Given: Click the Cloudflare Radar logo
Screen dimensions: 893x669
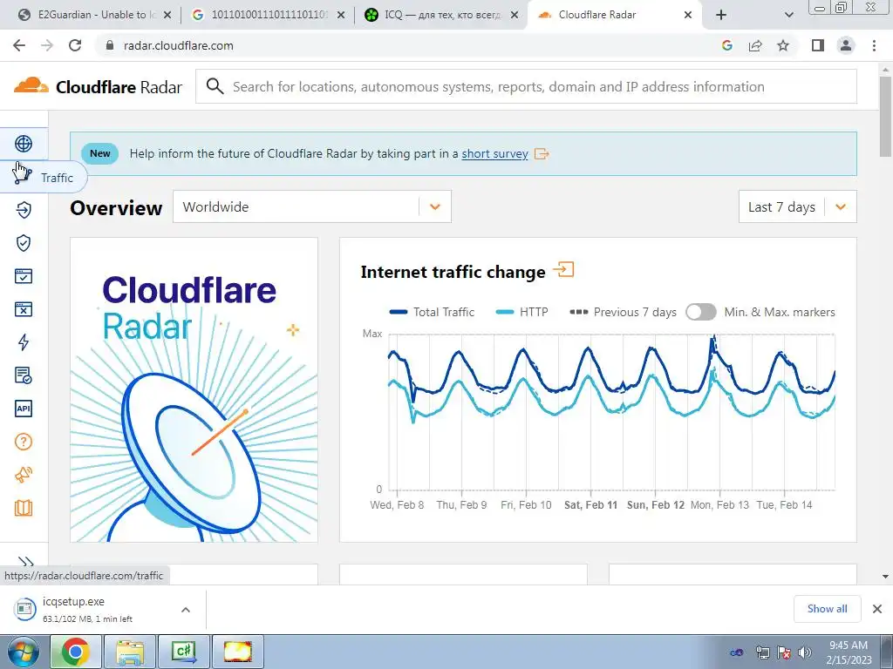Looking at the screenshot, I should tap(98, 86).
